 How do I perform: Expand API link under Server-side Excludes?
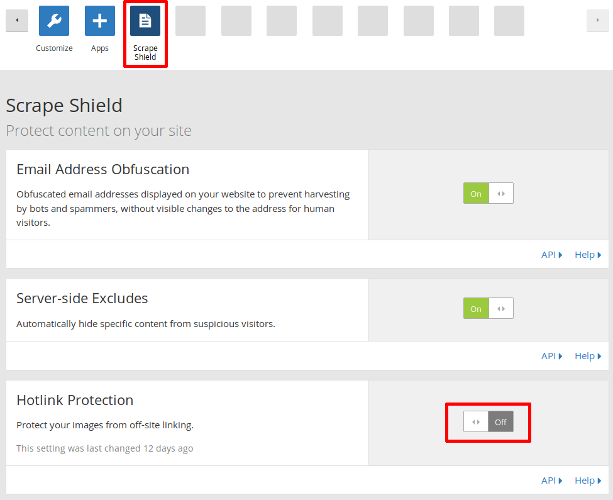551,356
